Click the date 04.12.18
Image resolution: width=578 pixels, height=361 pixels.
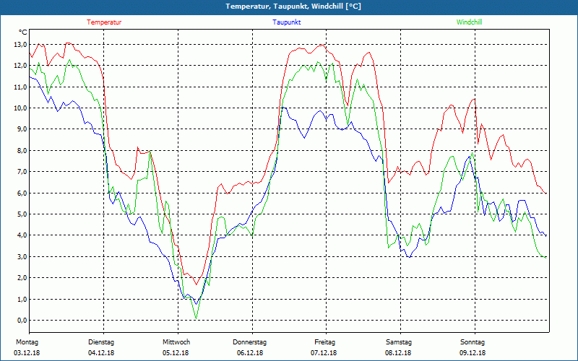tap(101, 353)
